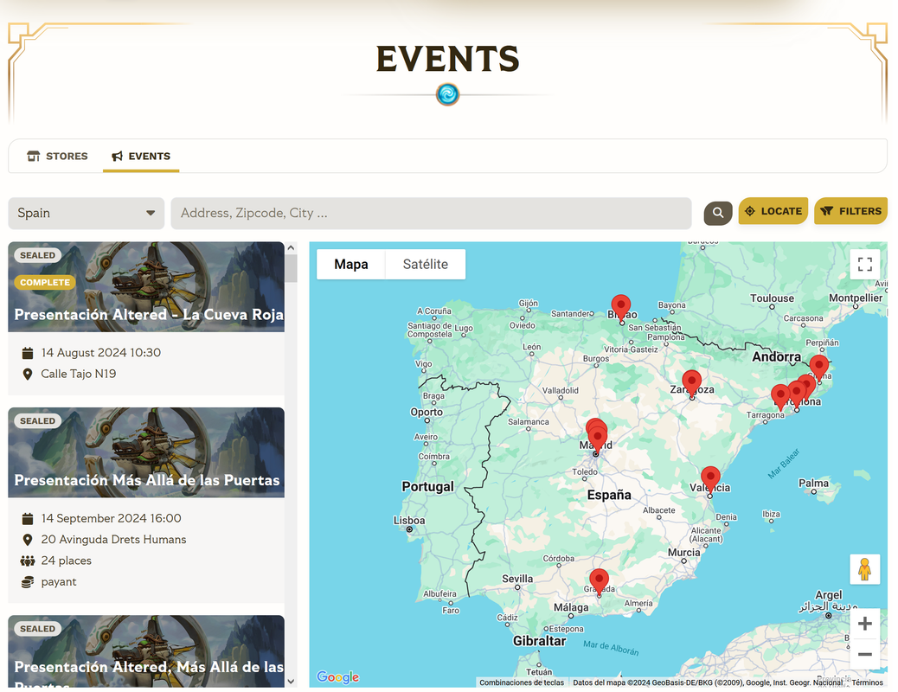Click coins icon beside payant
Image resolution: width=898 pixels, height=692 pixels.
(x=27, y=582)
